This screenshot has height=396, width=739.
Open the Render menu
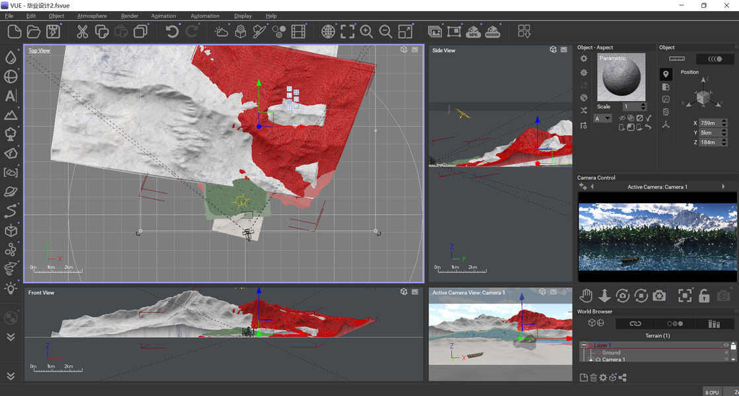coord(130,16)
